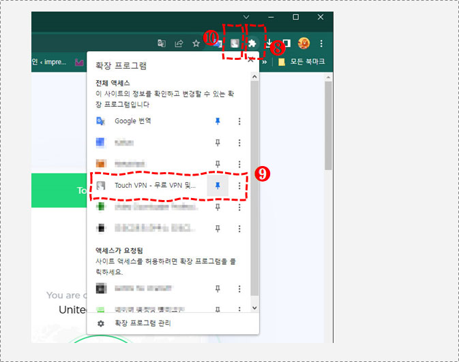Select Google 번역 extension entry
Screen dimensions: 459x362
[x=149, y=121]
